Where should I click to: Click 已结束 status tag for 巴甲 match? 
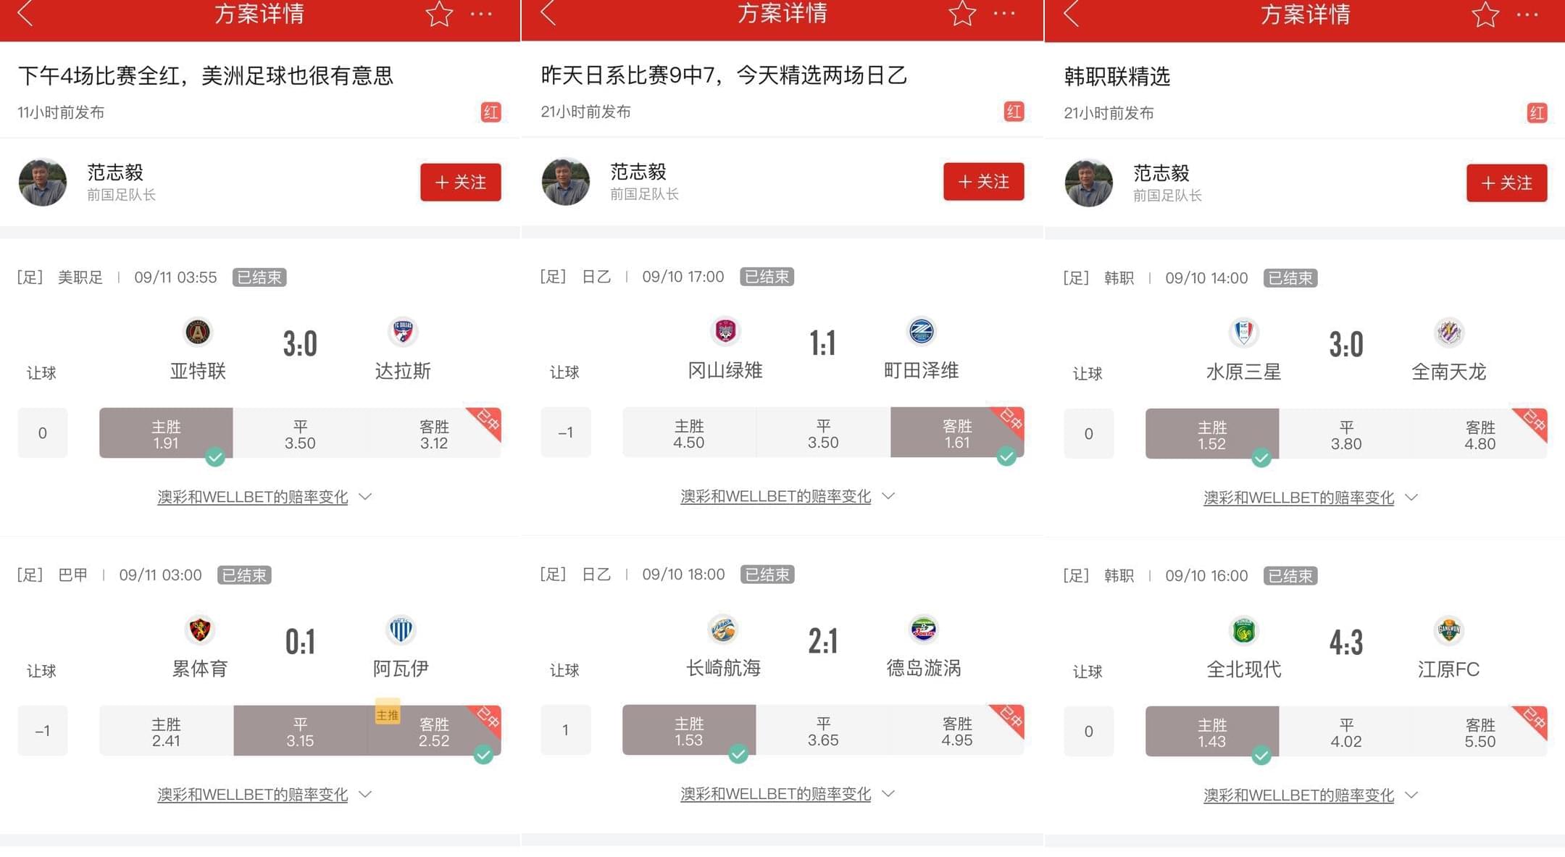(x=244, y=575)
